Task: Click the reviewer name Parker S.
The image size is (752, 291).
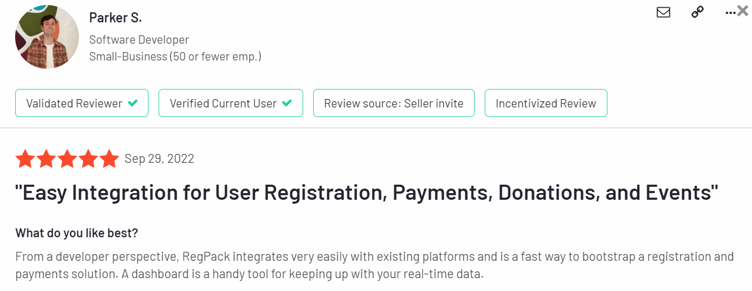Action: click(x=115, y=17)
